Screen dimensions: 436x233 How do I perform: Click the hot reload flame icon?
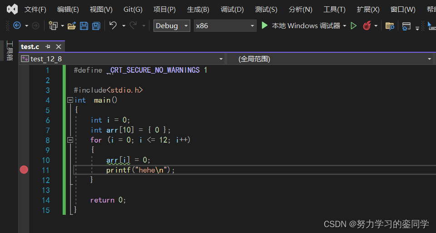click(367, 25)
